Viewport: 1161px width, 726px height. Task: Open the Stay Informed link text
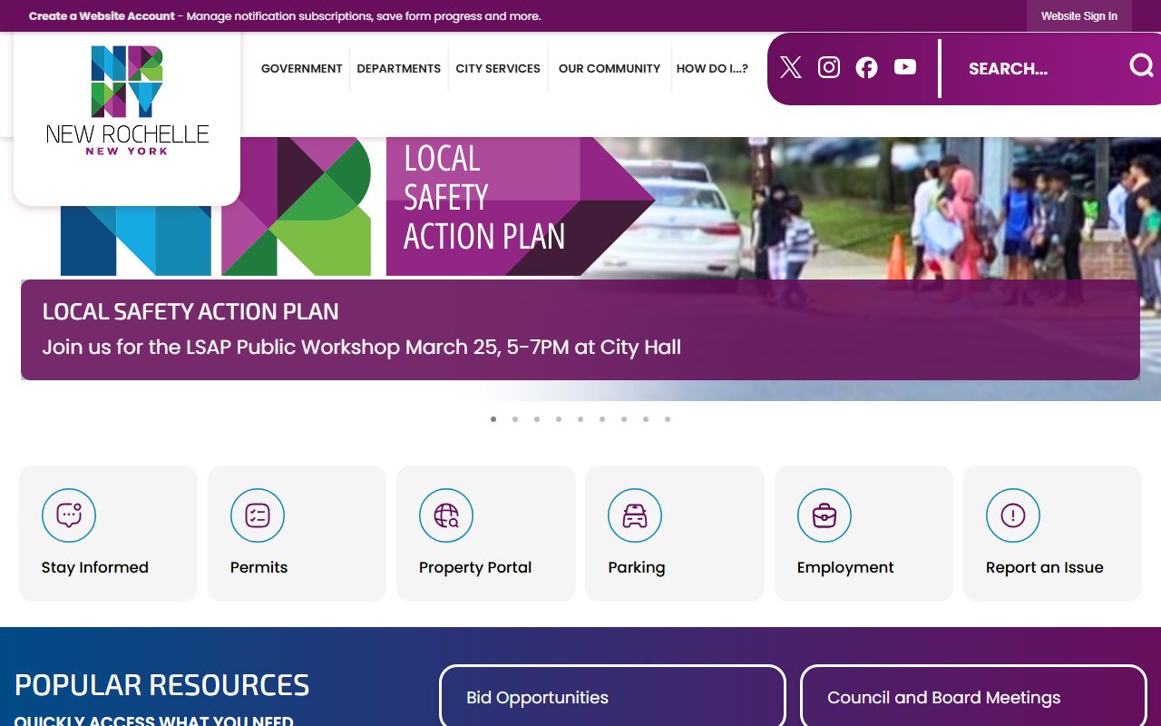point(95,567)
